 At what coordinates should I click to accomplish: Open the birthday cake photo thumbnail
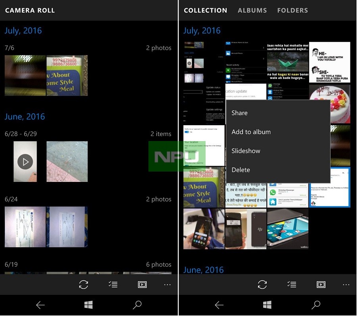pos(341,104)
